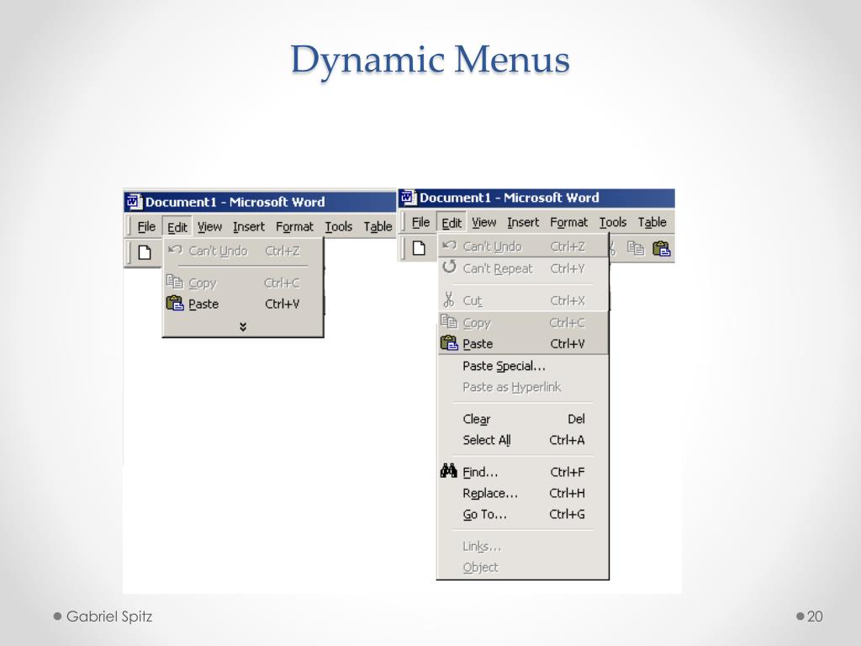The image size is (861, 646).
Task: Choose Paste in the short Edit menu
Action: (243, 304)
